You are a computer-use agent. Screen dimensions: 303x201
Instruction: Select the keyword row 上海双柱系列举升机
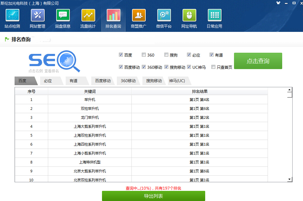click(141, 135)
